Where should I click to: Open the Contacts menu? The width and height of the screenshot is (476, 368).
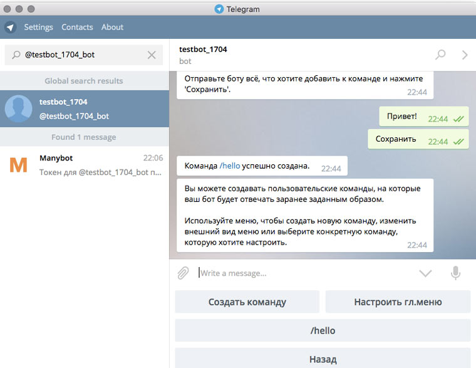click(x=77, y=28)
